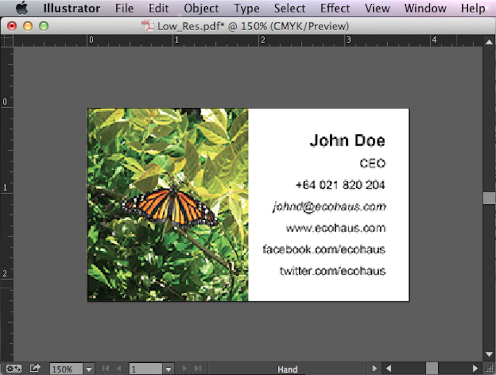Go to last artboard button
The height and width of the screenshot is (375, 496).
198,369
